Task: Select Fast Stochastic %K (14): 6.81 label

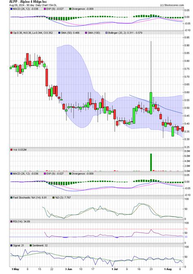Action: tap(30, 197)
